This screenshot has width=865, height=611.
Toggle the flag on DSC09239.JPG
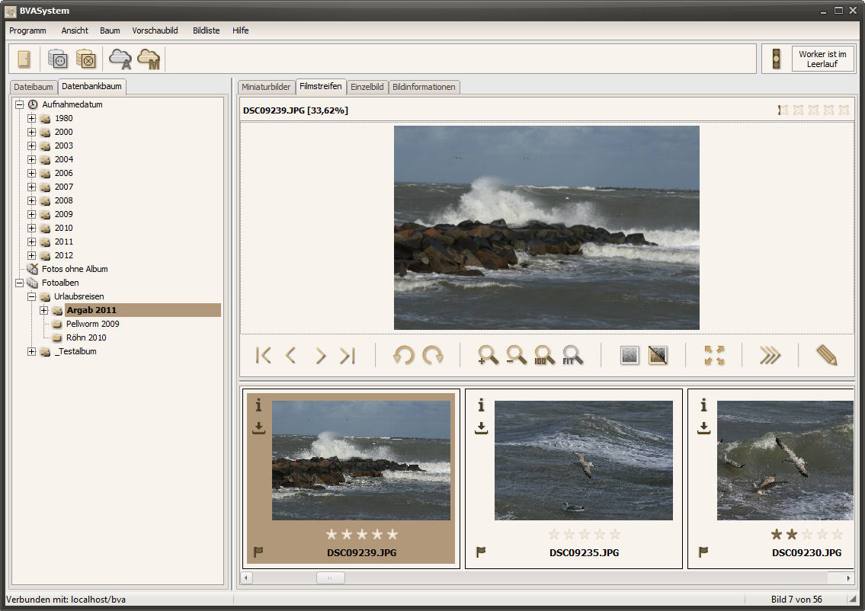coord(258,552)
